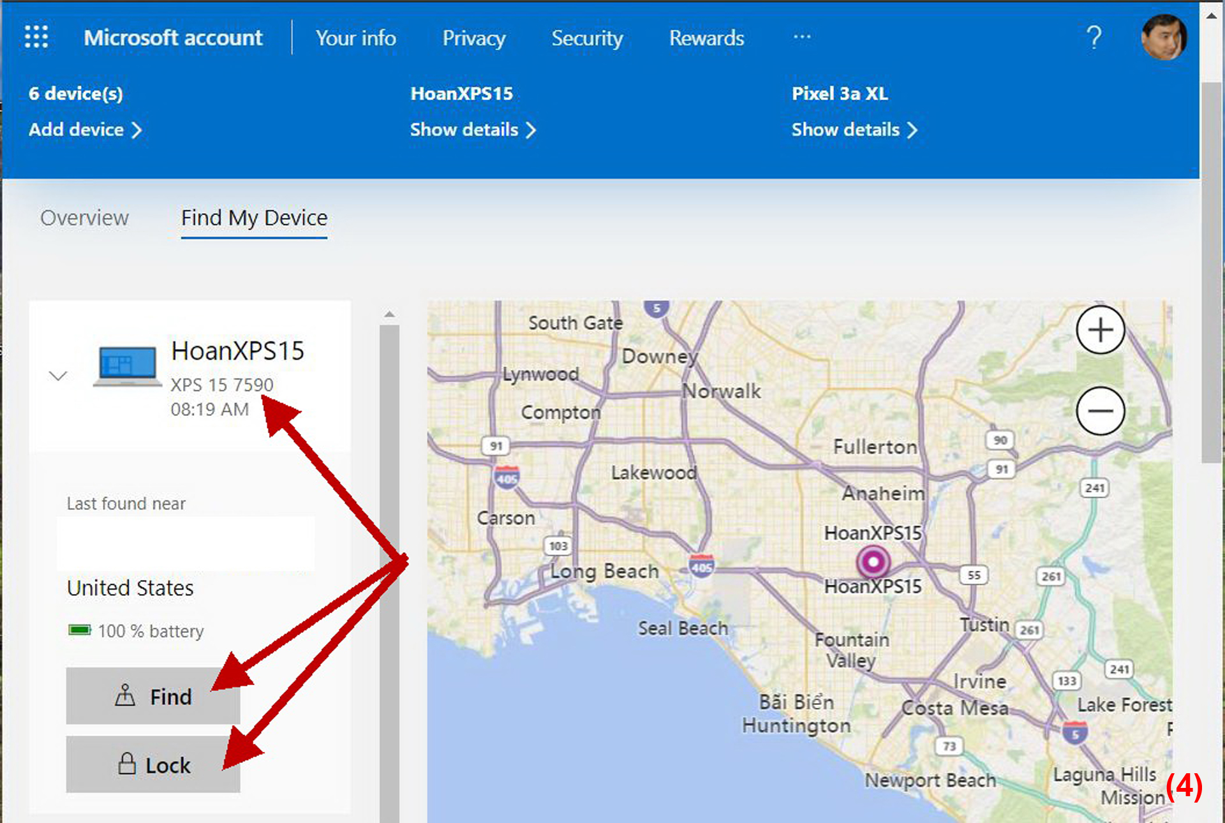Click the device list scrollbar up arrow
Image resolution: width=1225 pixels, height=823 pixels.
389,314
